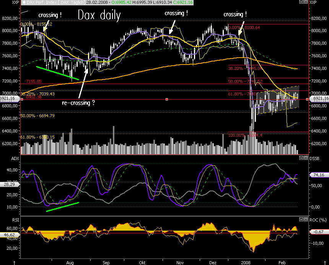Click the DSSB indicator label
Image resolution: width=329 pixels, height=265 pixels.
314,158
